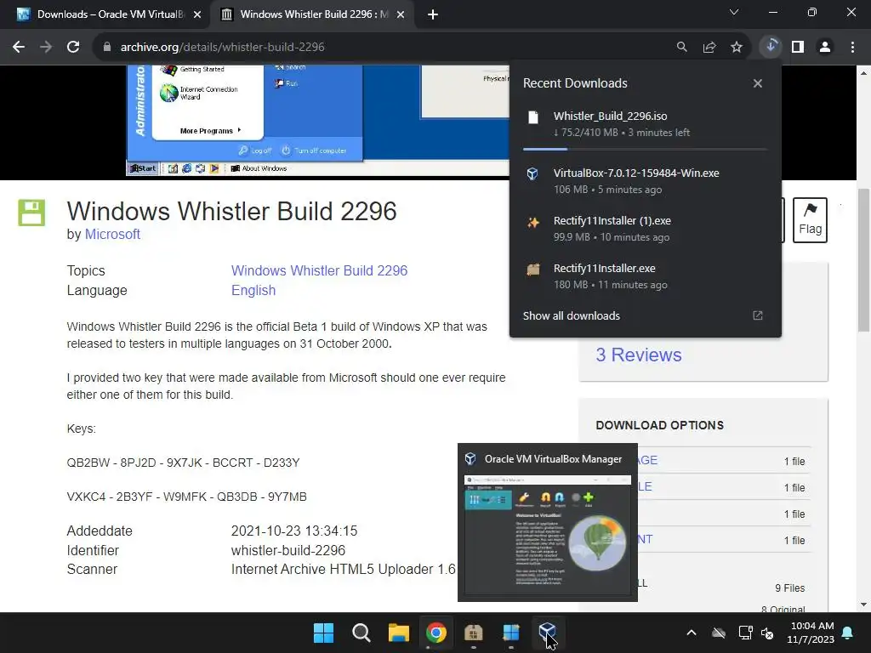Click the Rectify11Installer (1).exe sparkle icon
The width and height of the screenshot is (871, 653).
tap(533, 223)
